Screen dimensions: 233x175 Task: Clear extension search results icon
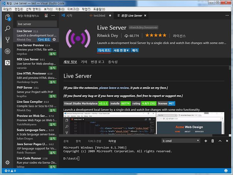[46, 16]
